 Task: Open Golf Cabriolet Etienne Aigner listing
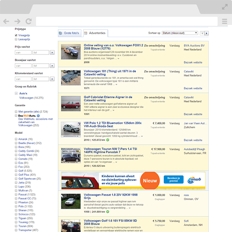[x=108, y=99]
